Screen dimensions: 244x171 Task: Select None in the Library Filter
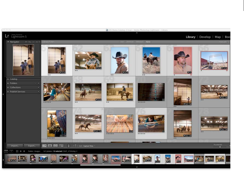[x=148, y=42]
